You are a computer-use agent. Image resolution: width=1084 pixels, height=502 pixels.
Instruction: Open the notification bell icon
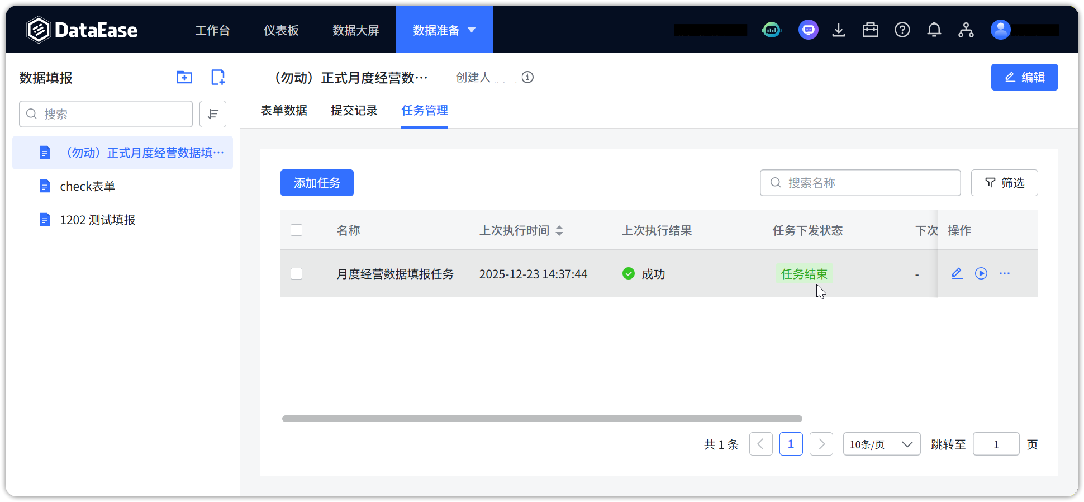[934, 30]
